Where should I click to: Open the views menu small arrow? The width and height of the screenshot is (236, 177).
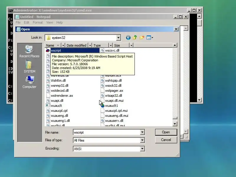coord(152,38)
